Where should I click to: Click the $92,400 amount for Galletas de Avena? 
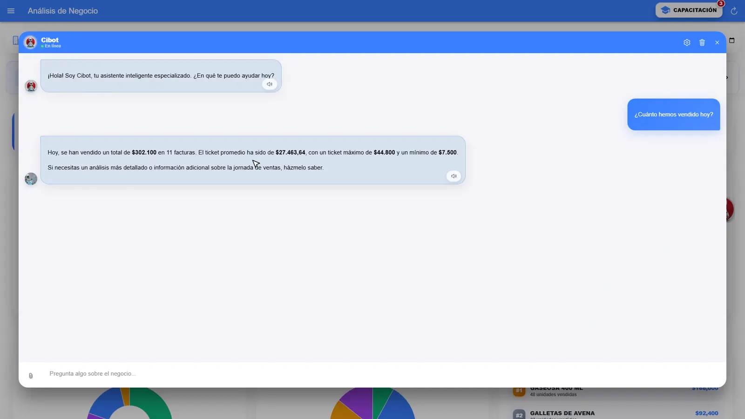coord(706,413)
